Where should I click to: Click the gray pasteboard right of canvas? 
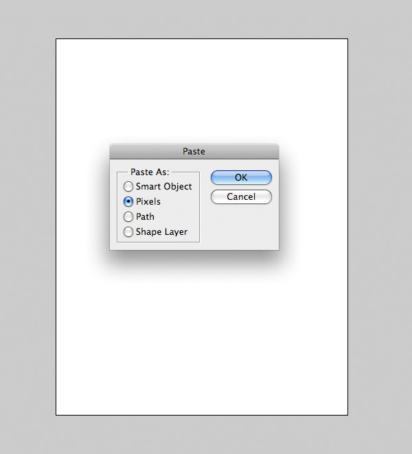380,227
